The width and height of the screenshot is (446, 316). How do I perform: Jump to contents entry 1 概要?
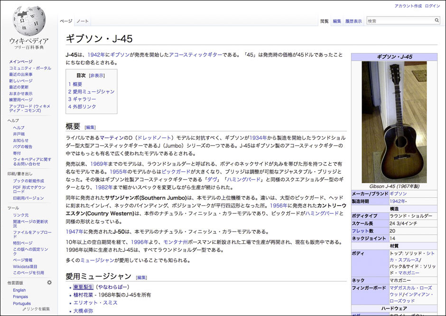pos(75,84)
